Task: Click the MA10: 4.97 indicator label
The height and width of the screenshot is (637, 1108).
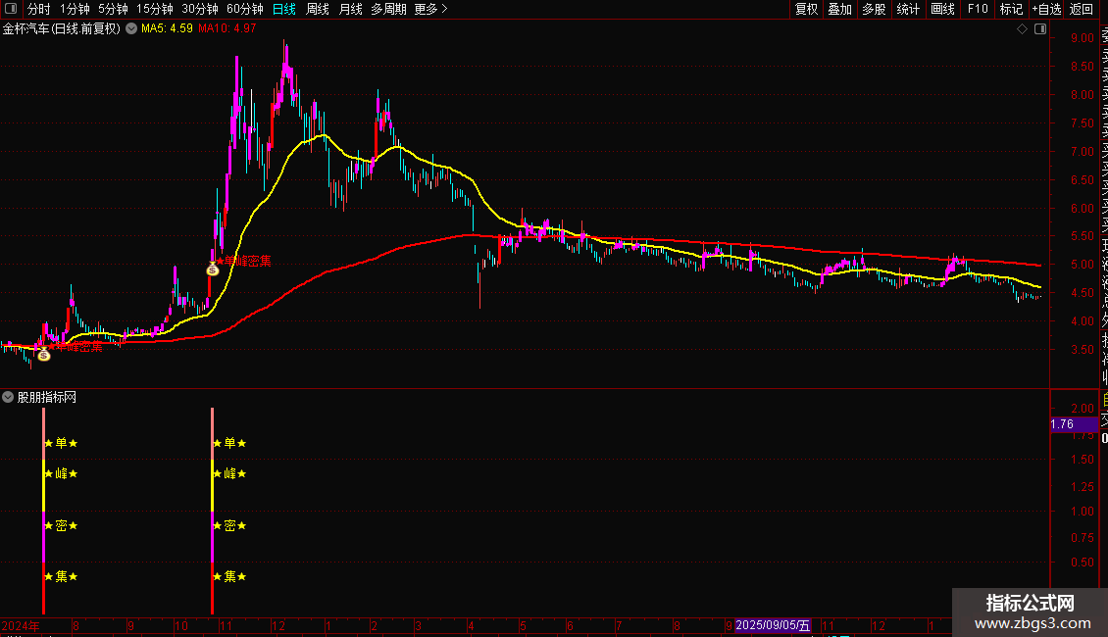Action: coord(227,29)
